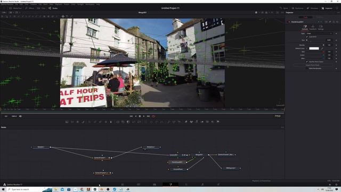This screenshot has width=341, height=192.
Task: Click the Import Point Cloud button
Action: coord(313,65)
